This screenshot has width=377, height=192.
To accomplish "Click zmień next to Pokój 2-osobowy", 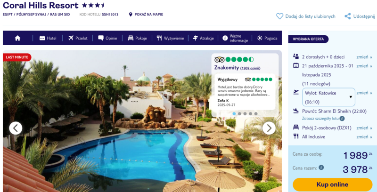I will click(x=364, y=128).
